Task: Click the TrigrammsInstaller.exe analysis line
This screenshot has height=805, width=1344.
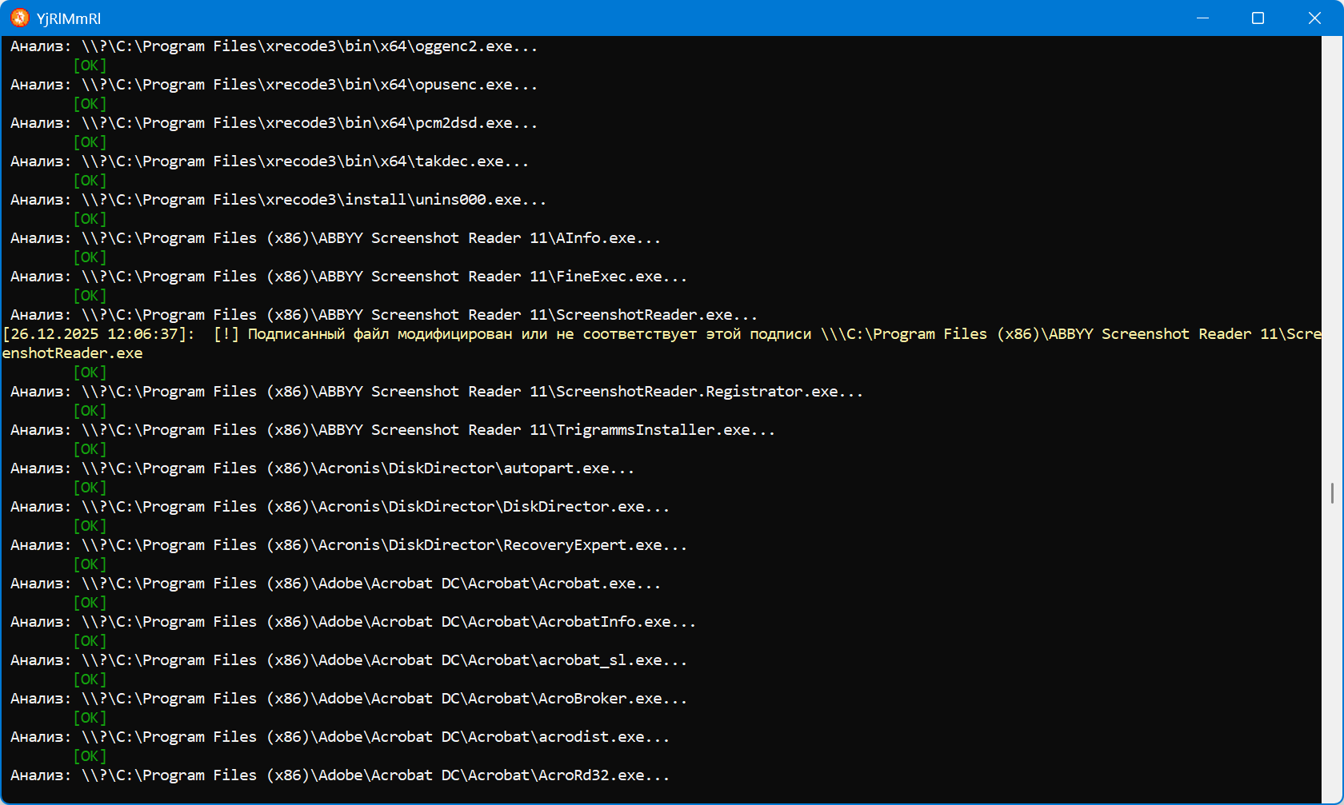Action: point(392,430)
